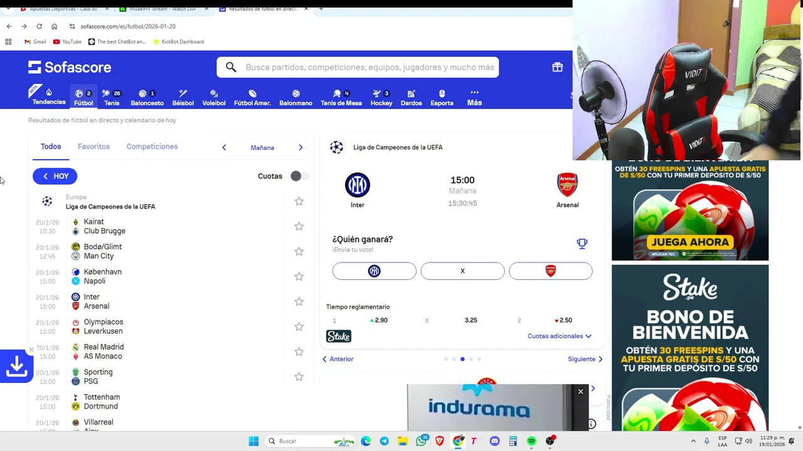
Task: Star the Liga de Campeones league header
Action: pos(299,201)
